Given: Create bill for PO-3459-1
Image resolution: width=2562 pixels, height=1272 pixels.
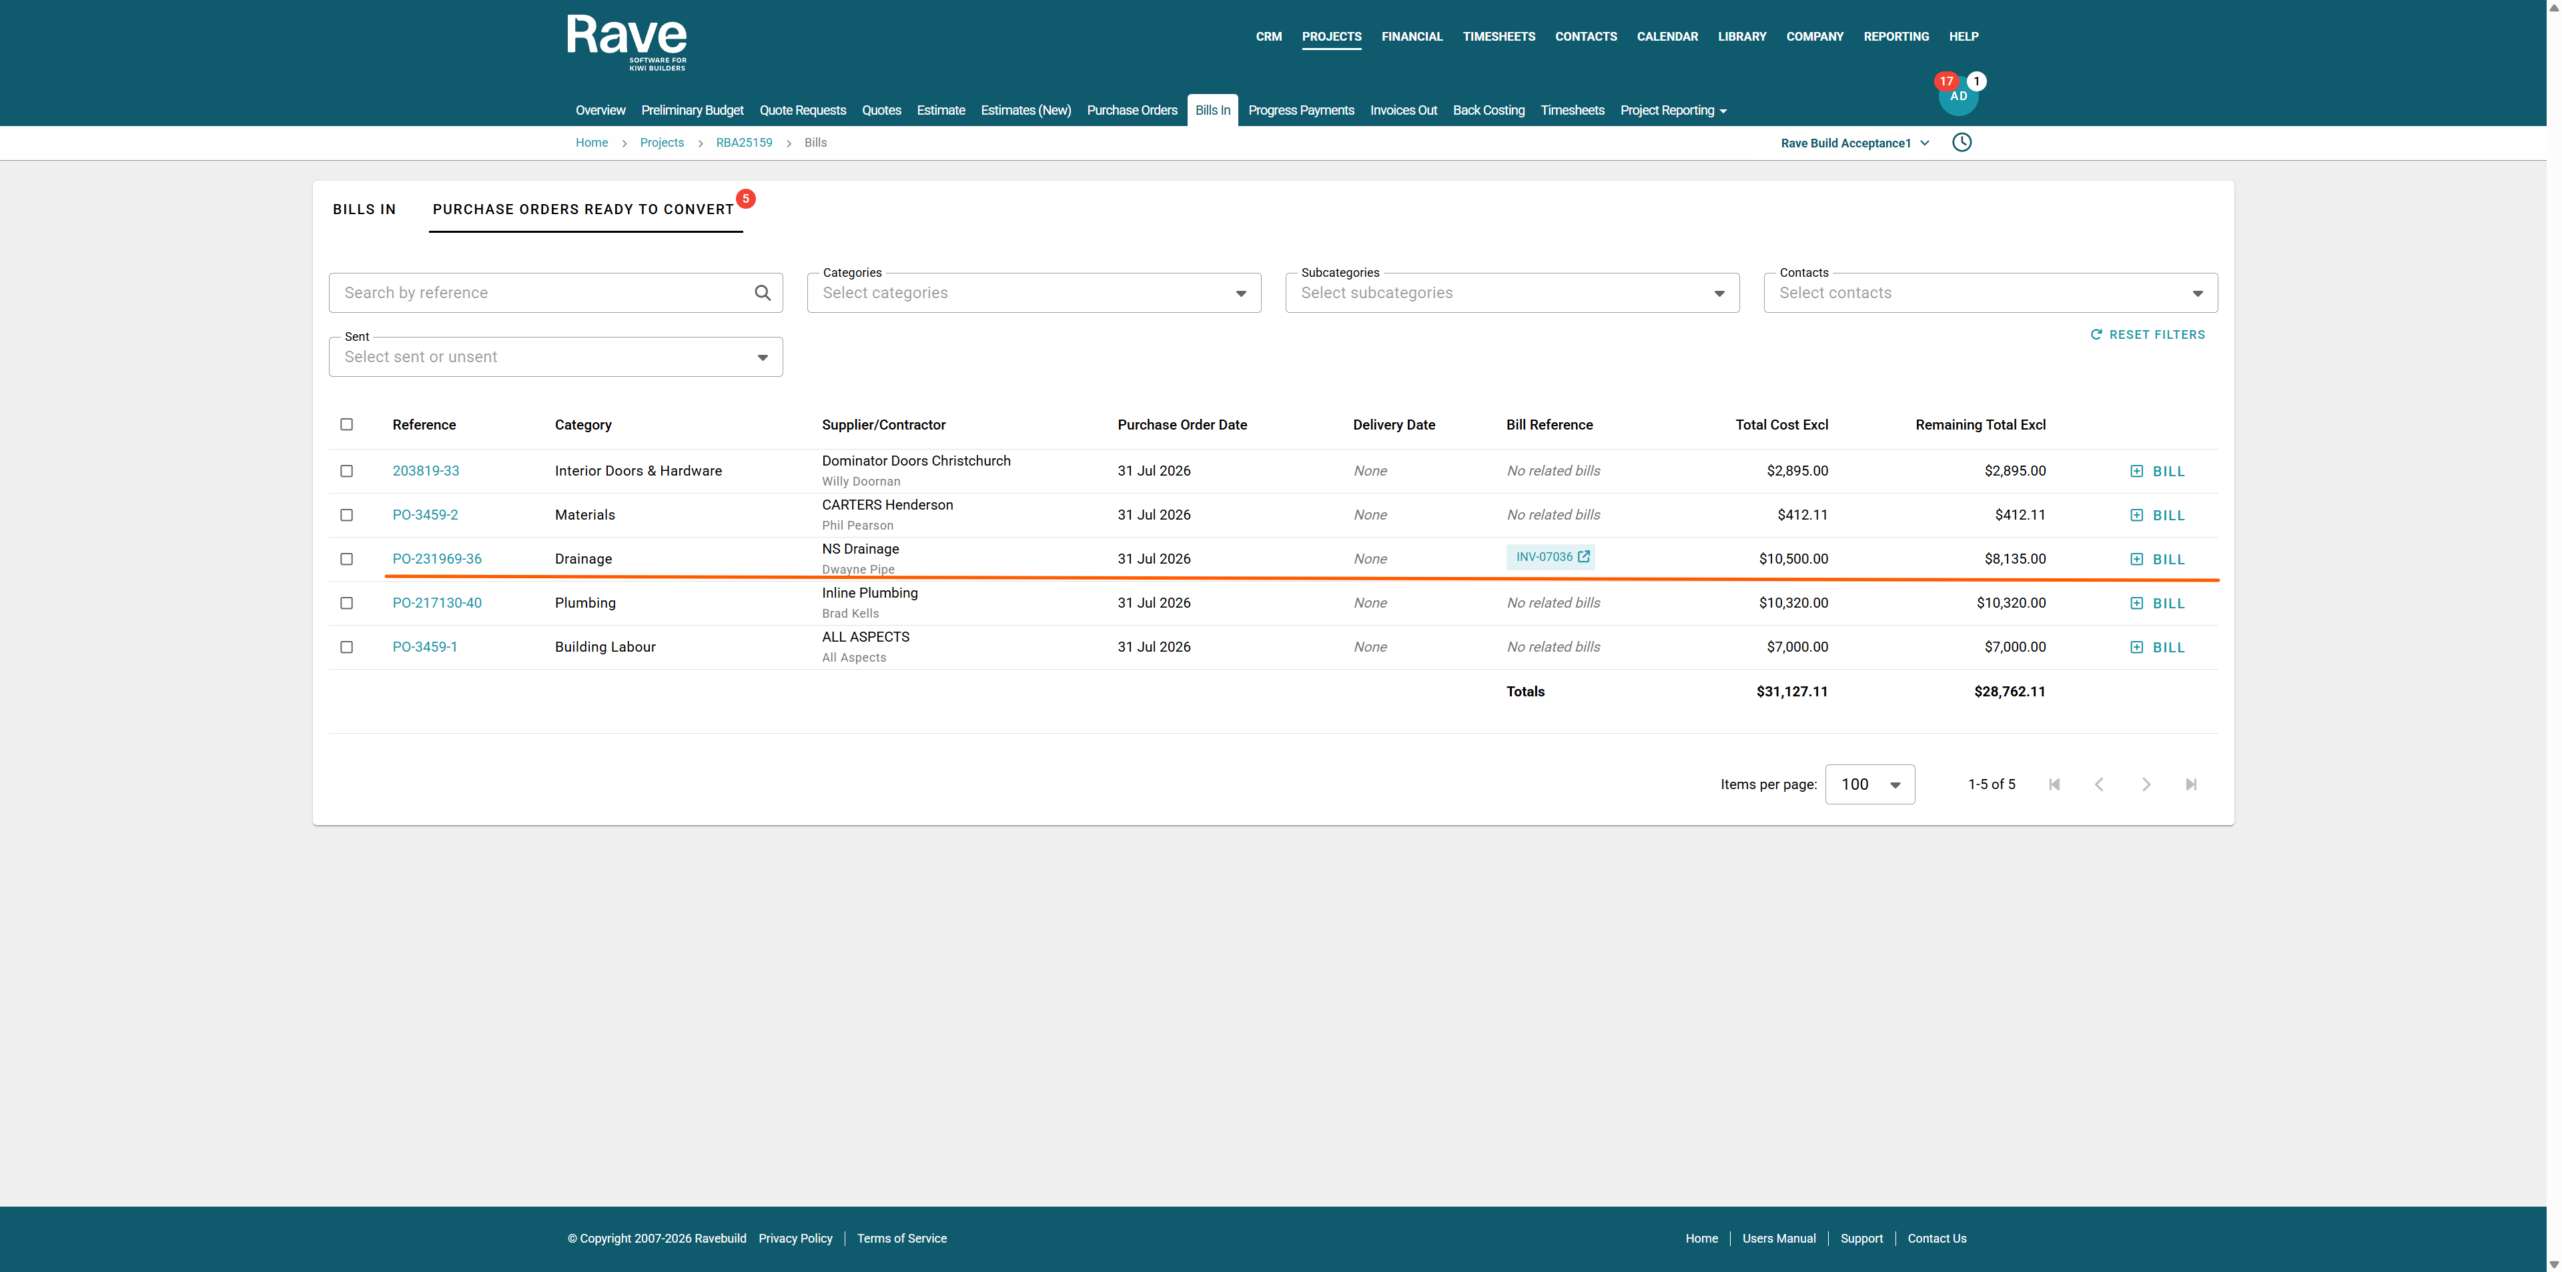Looking at the screenshot, I should click(2157, 648).
